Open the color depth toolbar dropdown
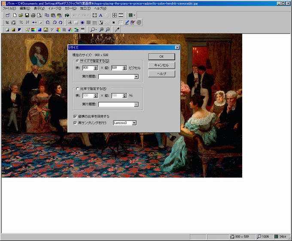Screen dimensions: 292x241 tap(134, 15)
